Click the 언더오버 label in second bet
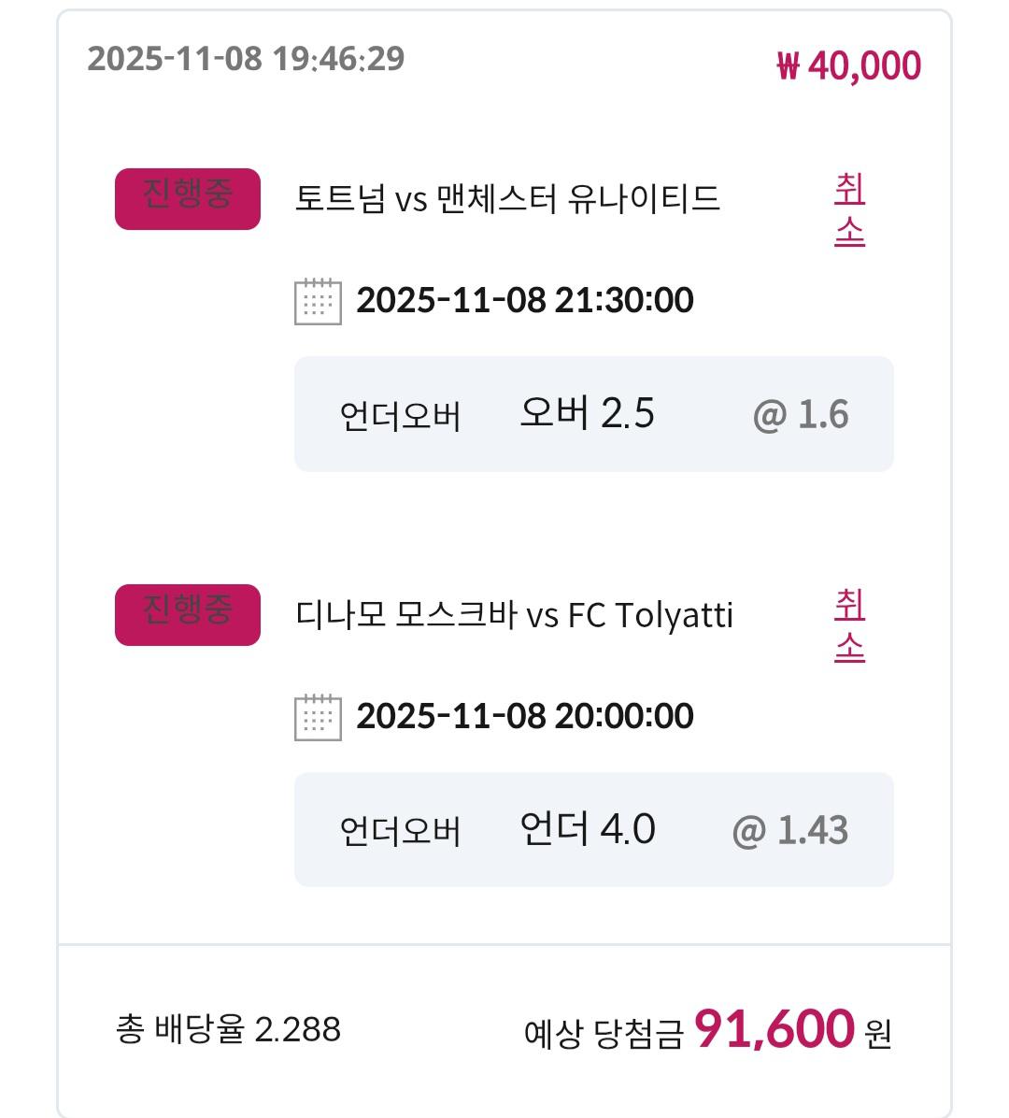The width and height of the screenshot is (1009, 1118). coord(400,831)
